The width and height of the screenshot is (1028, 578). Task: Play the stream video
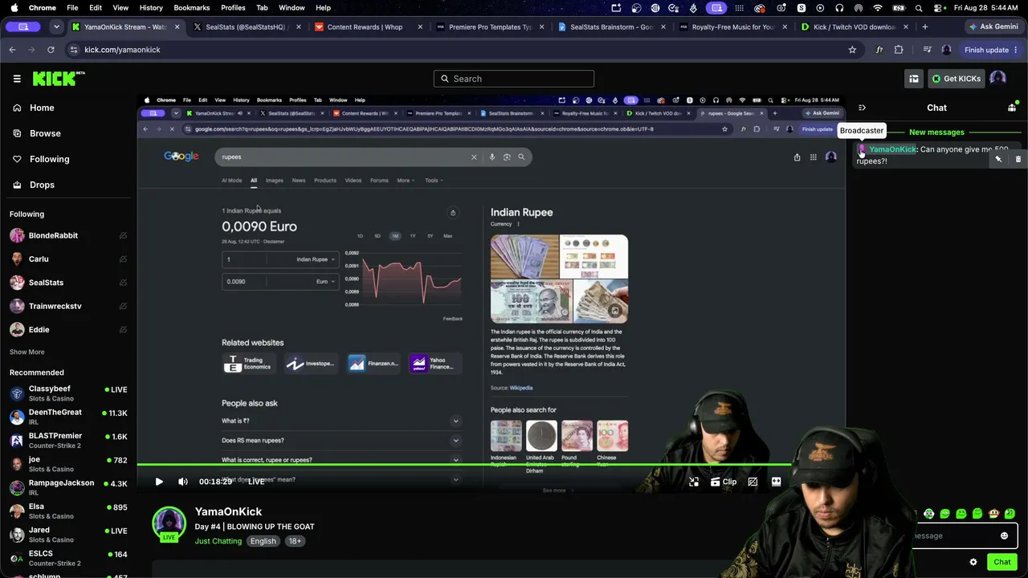tap(159, 482)
